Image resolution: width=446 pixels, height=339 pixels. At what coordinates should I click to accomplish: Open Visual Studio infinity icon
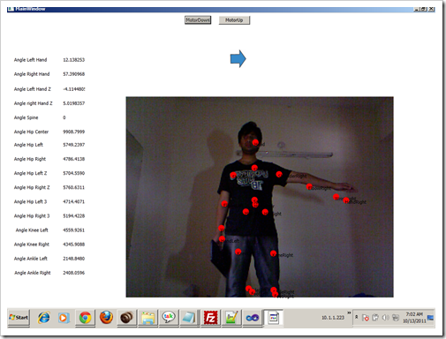click(x=253, y=318)
